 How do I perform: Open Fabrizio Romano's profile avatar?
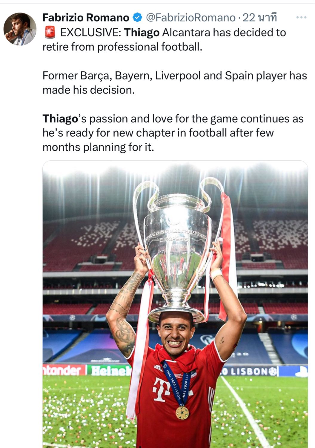point(20,29)
